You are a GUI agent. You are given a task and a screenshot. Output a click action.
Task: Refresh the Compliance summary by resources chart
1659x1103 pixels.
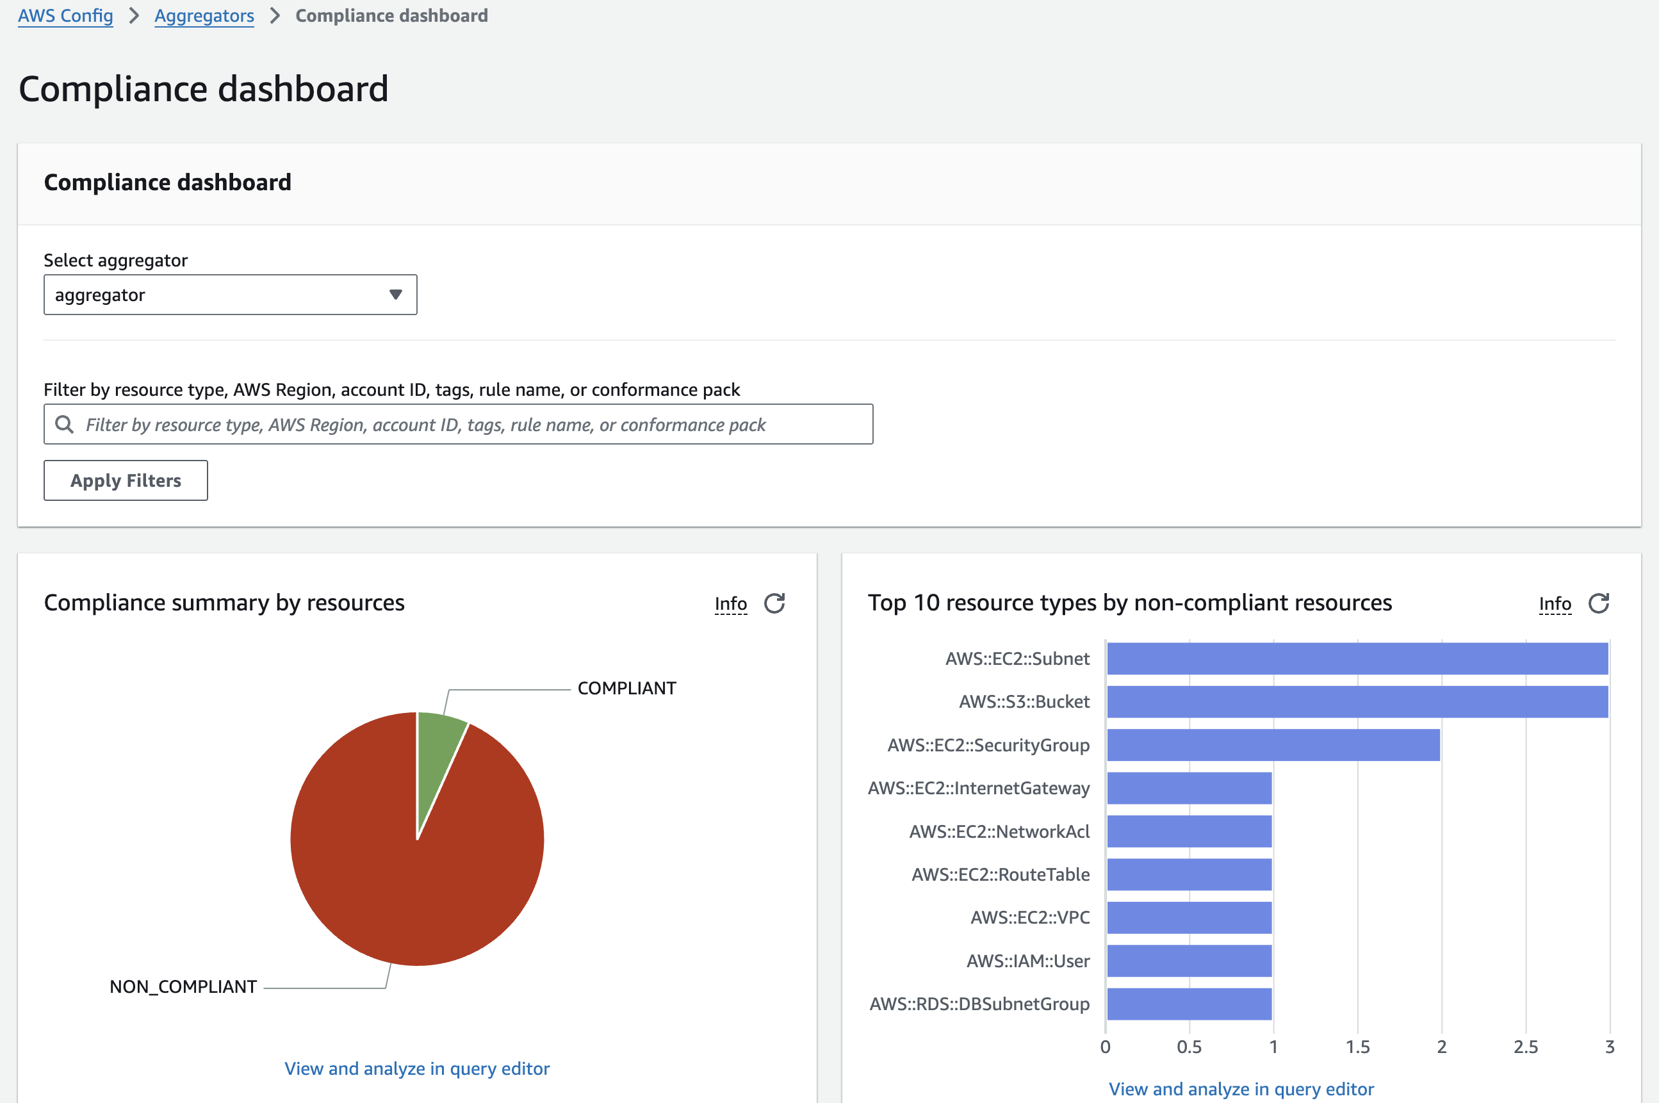click(x=774, y=603)
